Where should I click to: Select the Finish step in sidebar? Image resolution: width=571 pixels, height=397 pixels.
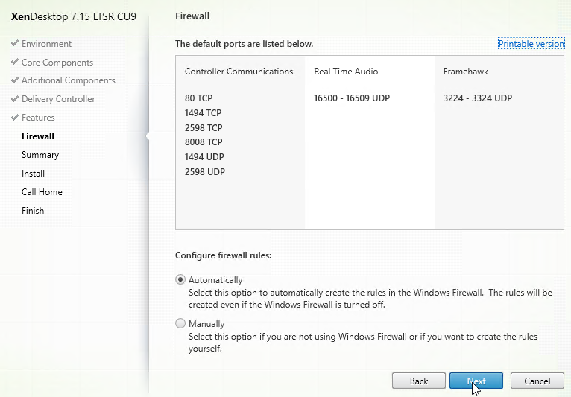(33, 210)
